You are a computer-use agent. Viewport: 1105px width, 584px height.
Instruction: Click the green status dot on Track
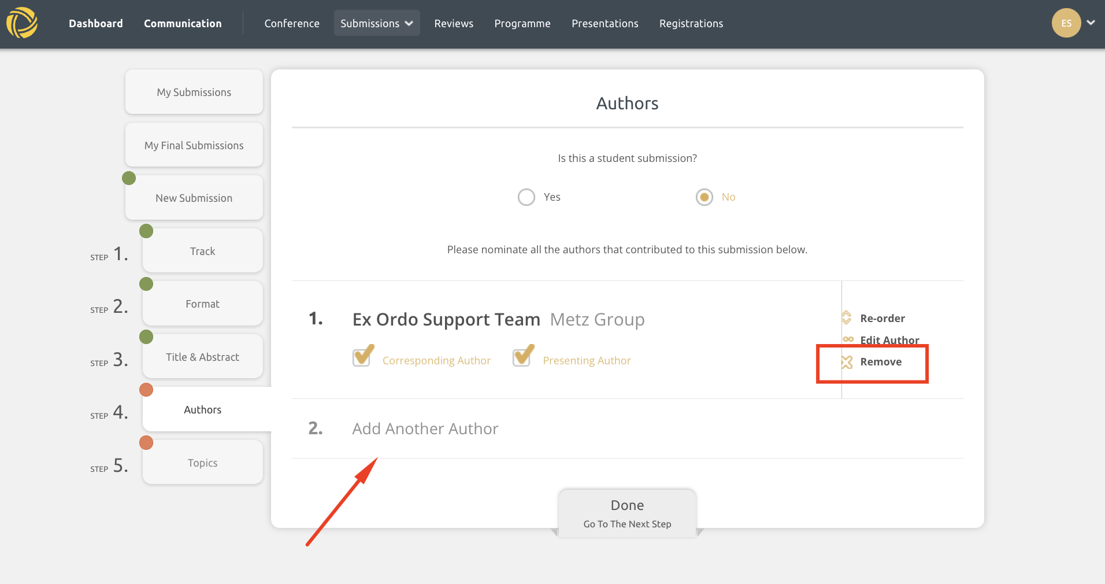coord(146,231)
